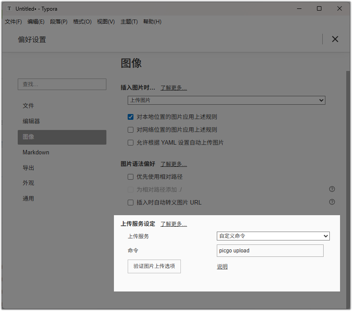Expand the 上传服务 自定义命令 dropdown
The image size is (352, 311).
(273, 236)
